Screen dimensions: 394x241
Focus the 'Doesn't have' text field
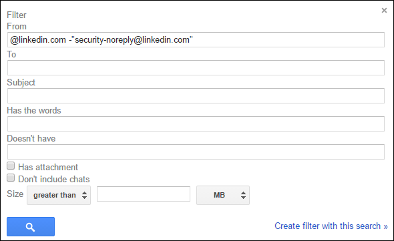[196, 152]
